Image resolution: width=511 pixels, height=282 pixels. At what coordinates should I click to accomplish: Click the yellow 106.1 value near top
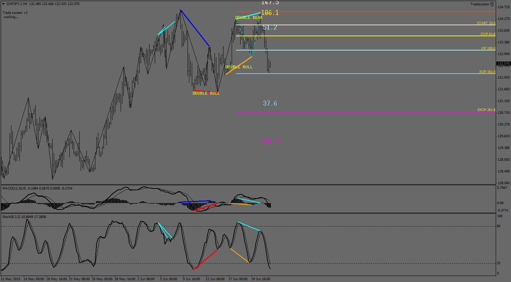(x=270, y=13)
